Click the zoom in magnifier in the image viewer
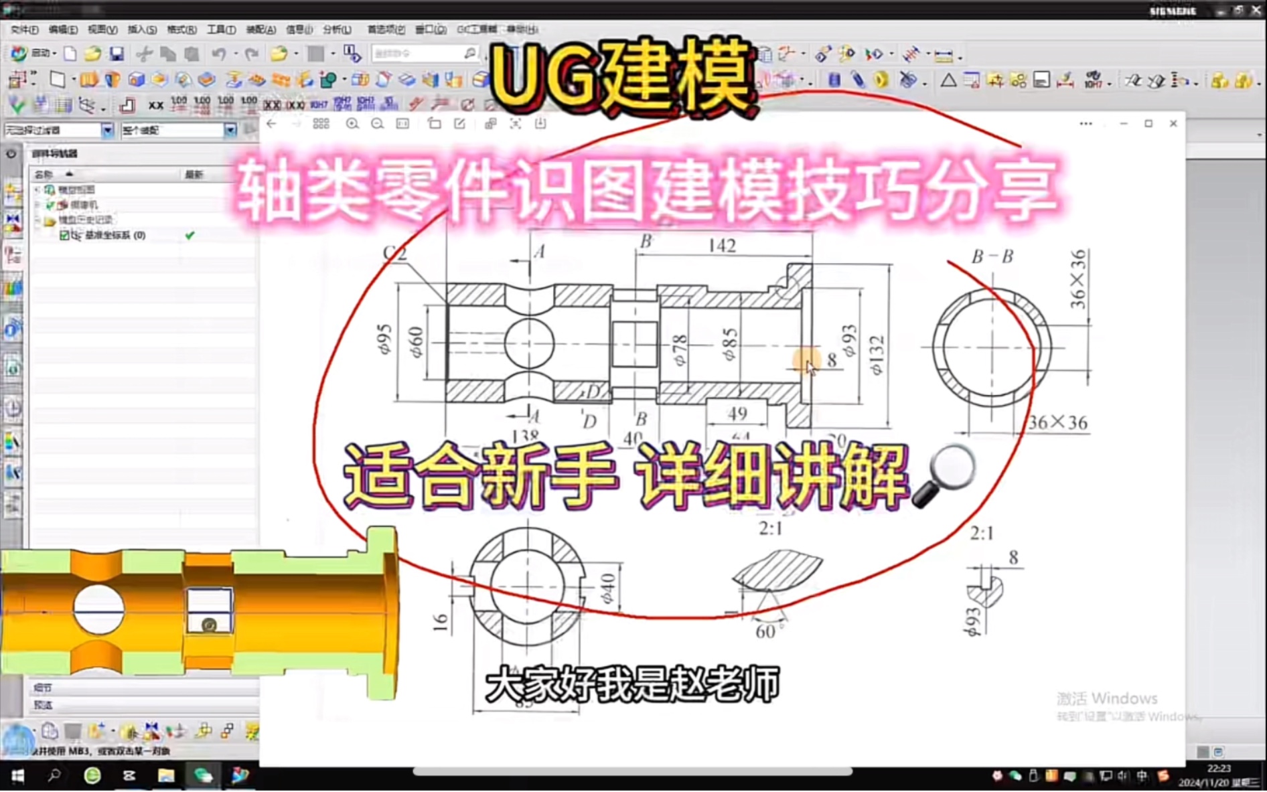The height and width of the screenshot is (792, 1267). point(353,124)
